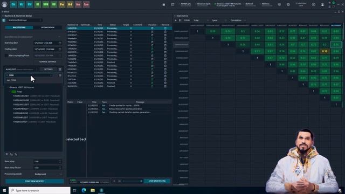Open the Starting date calendar picker
The image size is (345, 194).
(60, 43)
